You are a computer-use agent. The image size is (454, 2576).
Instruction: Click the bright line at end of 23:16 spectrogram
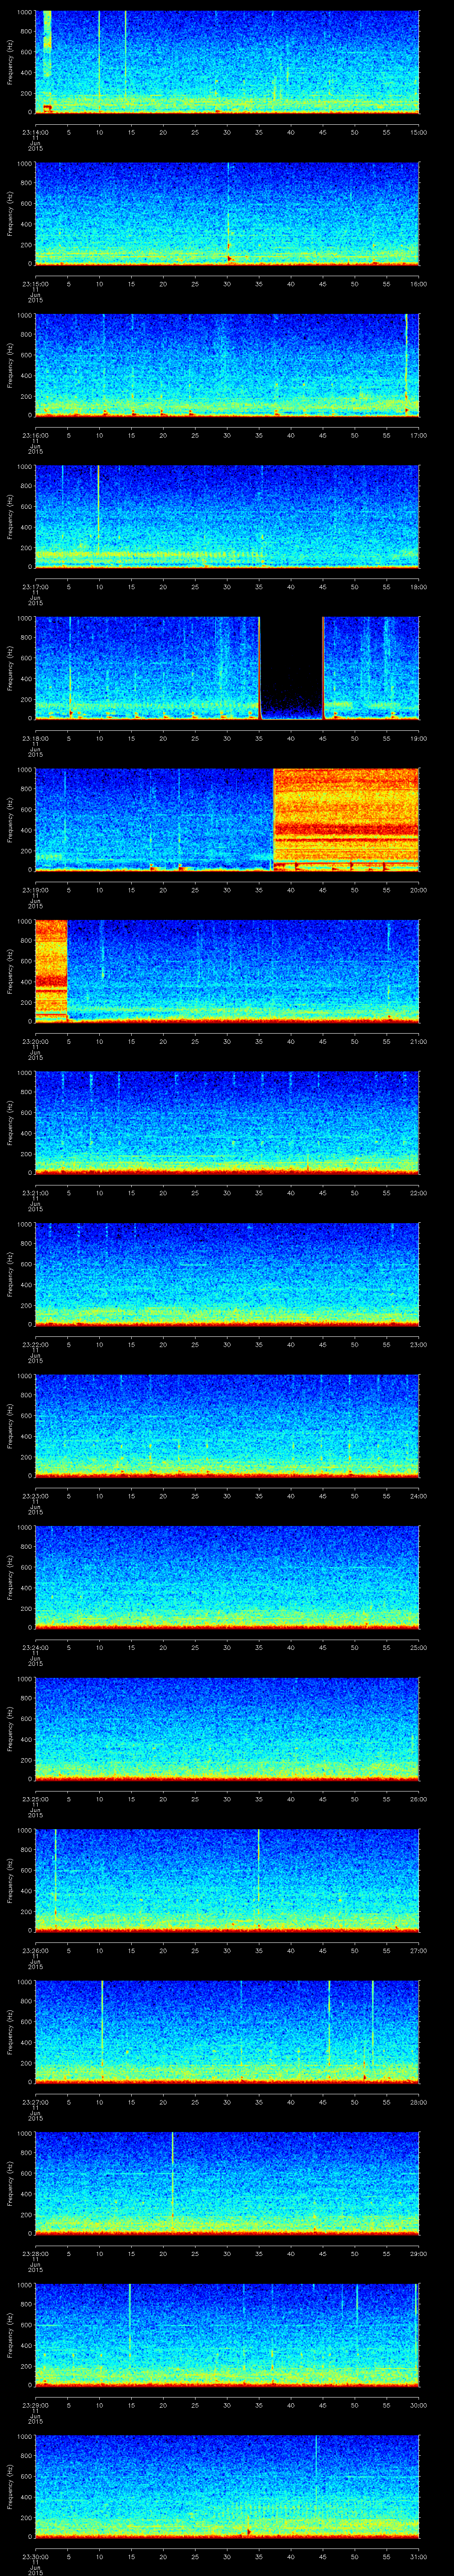(406, 360)
